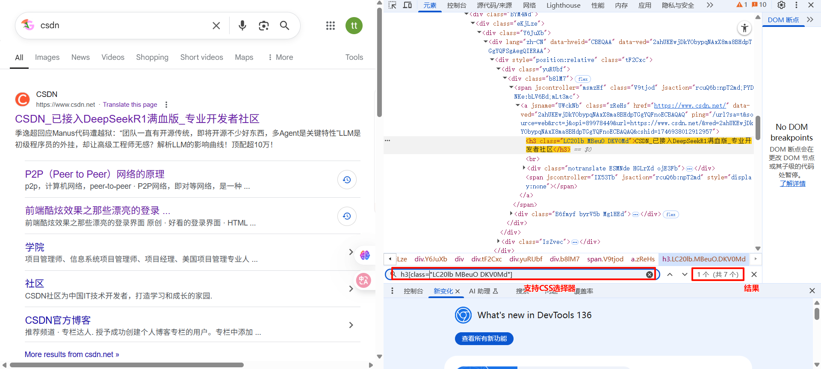821x369 pixels.
Task: Open the 性能 Performance tab
Action: coord(598,5)
